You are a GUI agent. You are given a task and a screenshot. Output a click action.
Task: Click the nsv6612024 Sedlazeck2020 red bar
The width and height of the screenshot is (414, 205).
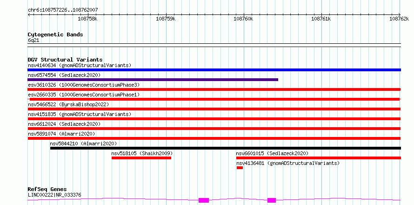pyautogui.click(x=214, y=129)
